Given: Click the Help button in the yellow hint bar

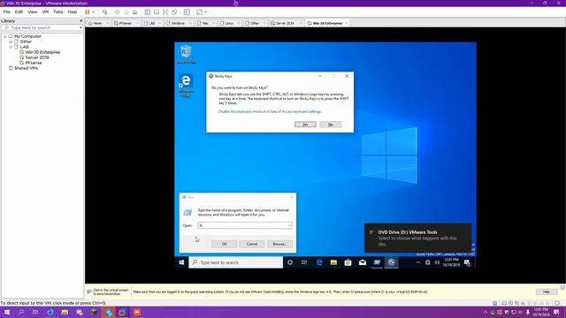Looking at the screenshot, I should pos(547,291).
